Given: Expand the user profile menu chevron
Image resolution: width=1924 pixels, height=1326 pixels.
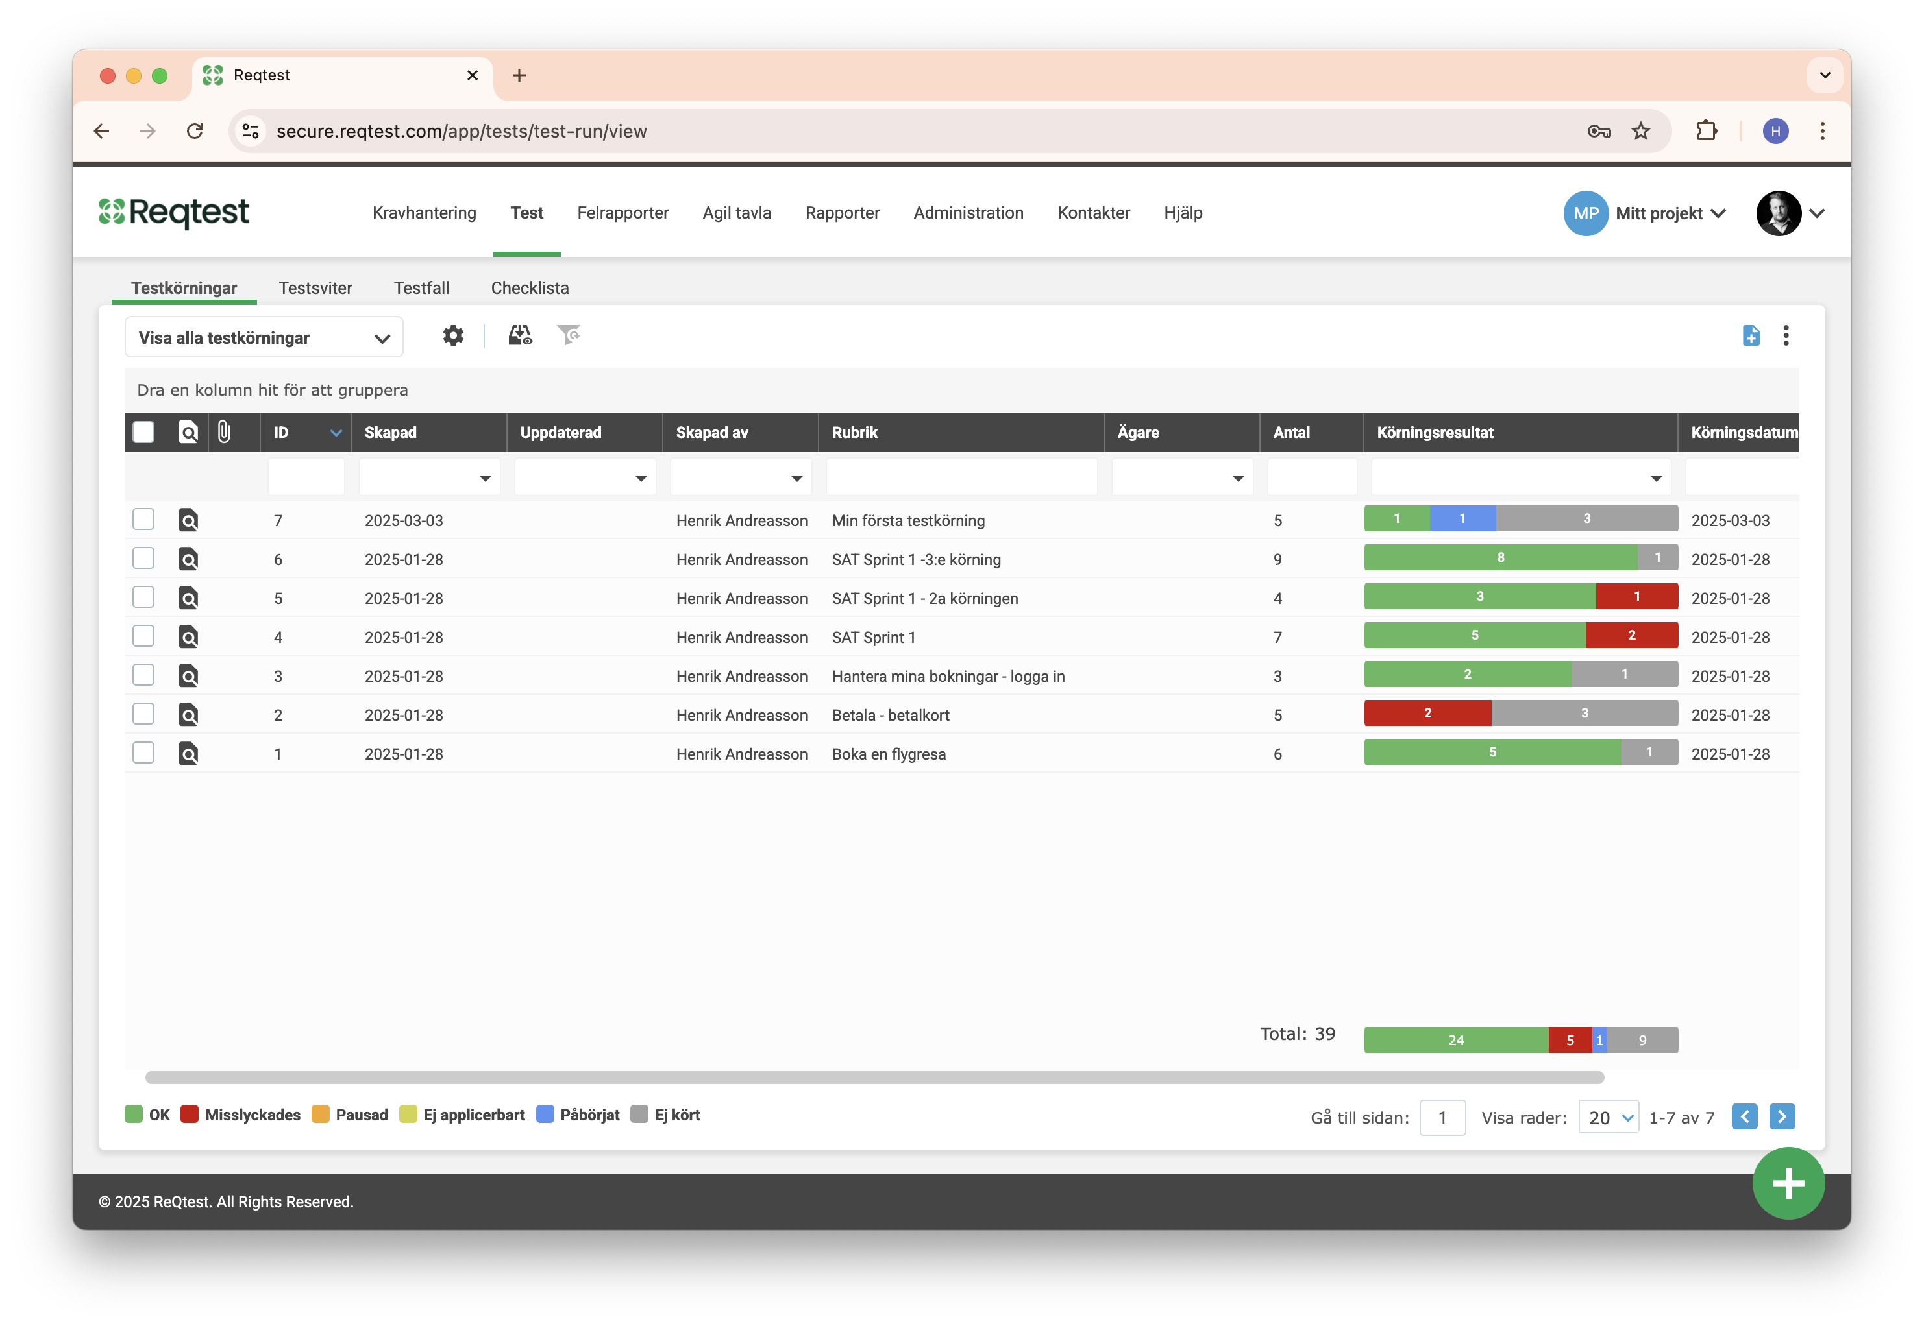Looking at the screenshot, I should (1817, 213).
